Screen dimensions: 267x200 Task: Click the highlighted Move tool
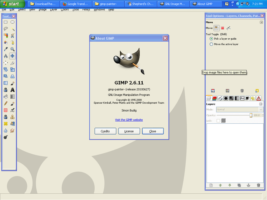(13, 56)
